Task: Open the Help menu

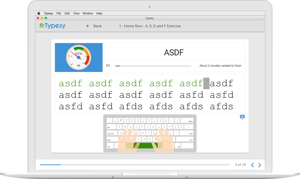Action: coord(99,13)
